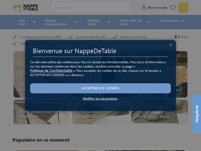Click the Livraison gratuite a.p.d. €50 text
The width and height of the screenshot is (201, 151).
(40, 37)
